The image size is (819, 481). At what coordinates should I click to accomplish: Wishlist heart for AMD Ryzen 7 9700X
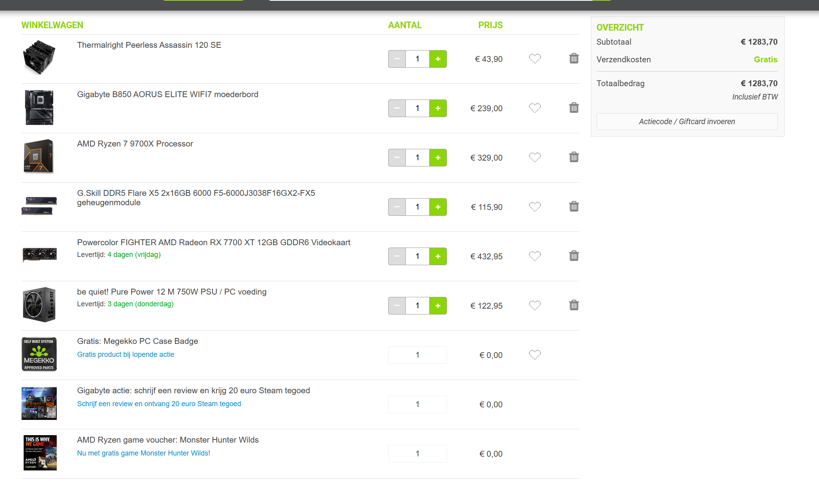coord(535,157)
